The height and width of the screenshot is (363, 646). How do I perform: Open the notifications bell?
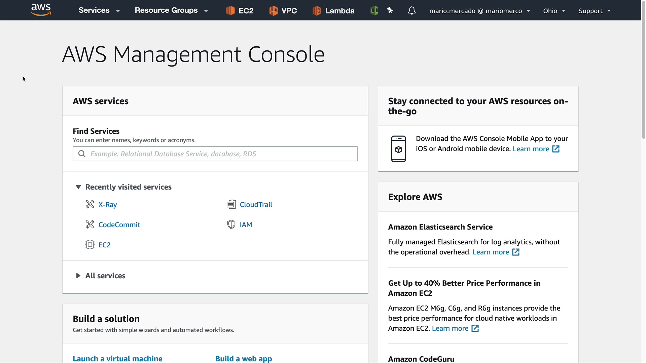[411, 11]
